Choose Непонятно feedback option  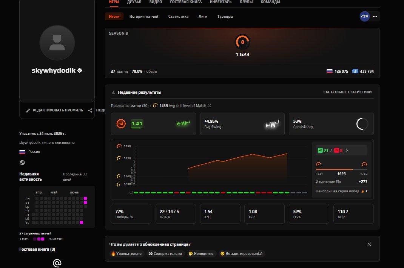click(201, 254)
